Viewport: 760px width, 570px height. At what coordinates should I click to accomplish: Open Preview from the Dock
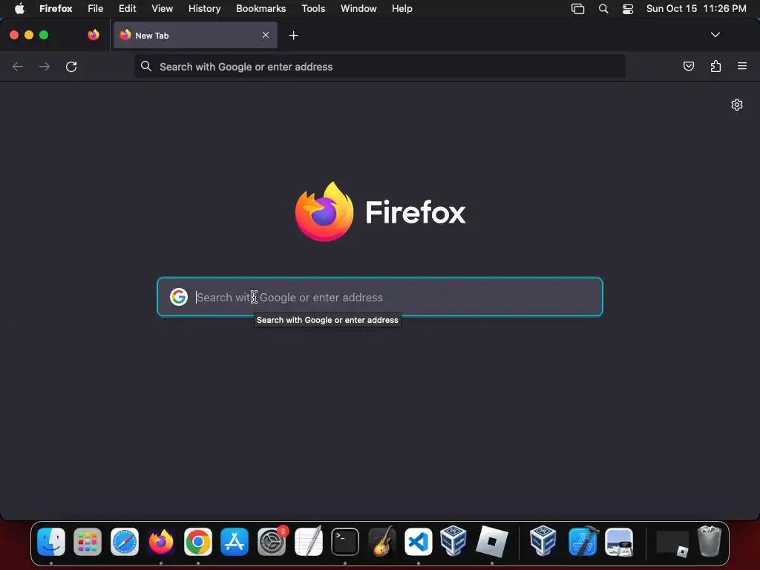point(619,541)
